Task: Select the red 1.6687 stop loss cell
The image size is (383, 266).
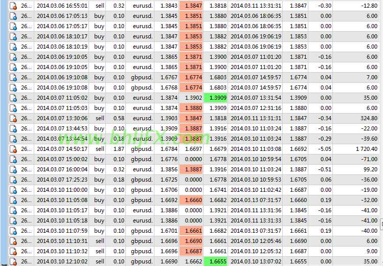Action: 191,251
